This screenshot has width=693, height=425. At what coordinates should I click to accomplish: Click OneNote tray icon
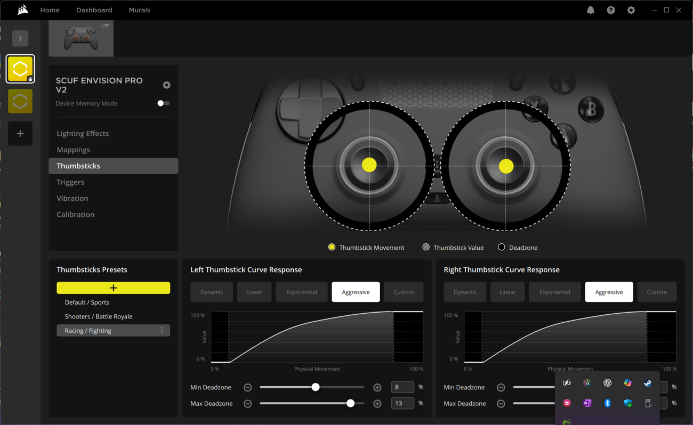click(x=587, y=403)
